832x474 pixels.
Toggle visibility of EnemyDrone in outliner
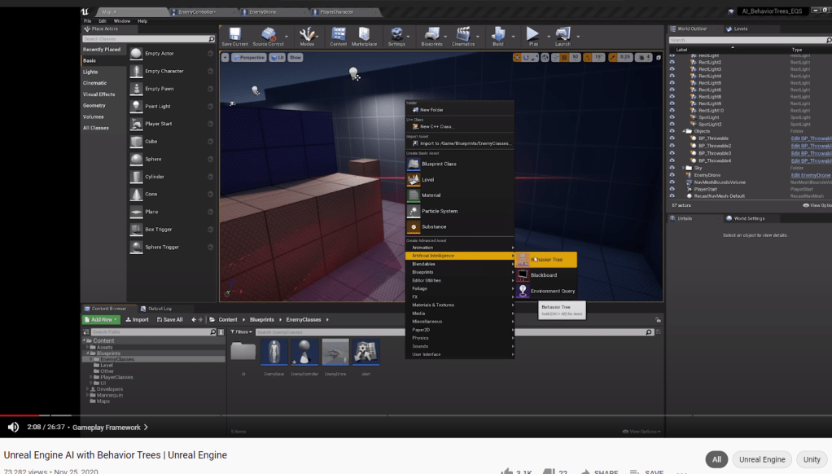tap(672, 175)
